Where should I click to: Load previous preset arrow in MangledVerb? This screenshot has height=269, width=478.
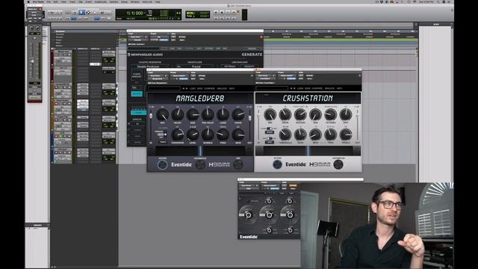[183, 88]
